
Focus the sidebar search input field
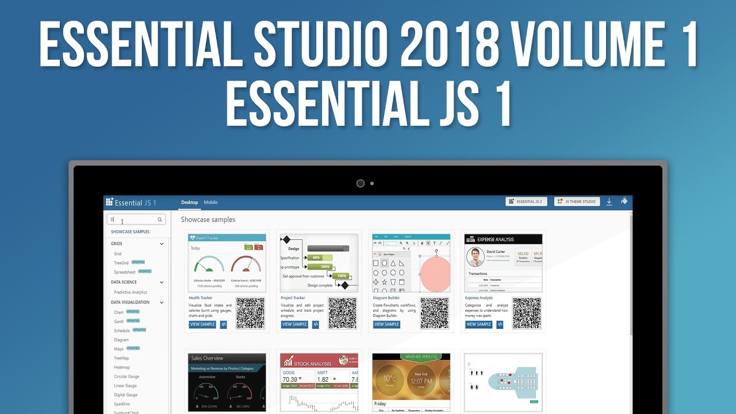tap(136, 220)
